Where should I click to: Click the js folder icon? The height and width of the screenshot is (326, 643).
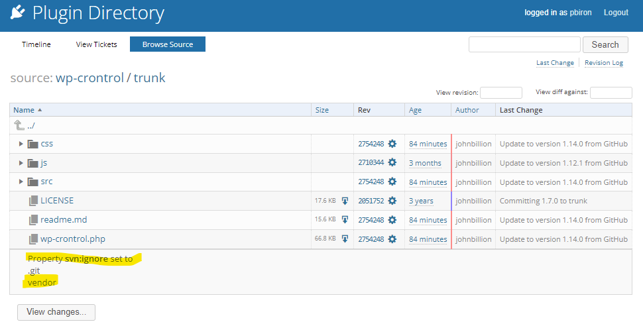tap(32, 163)
